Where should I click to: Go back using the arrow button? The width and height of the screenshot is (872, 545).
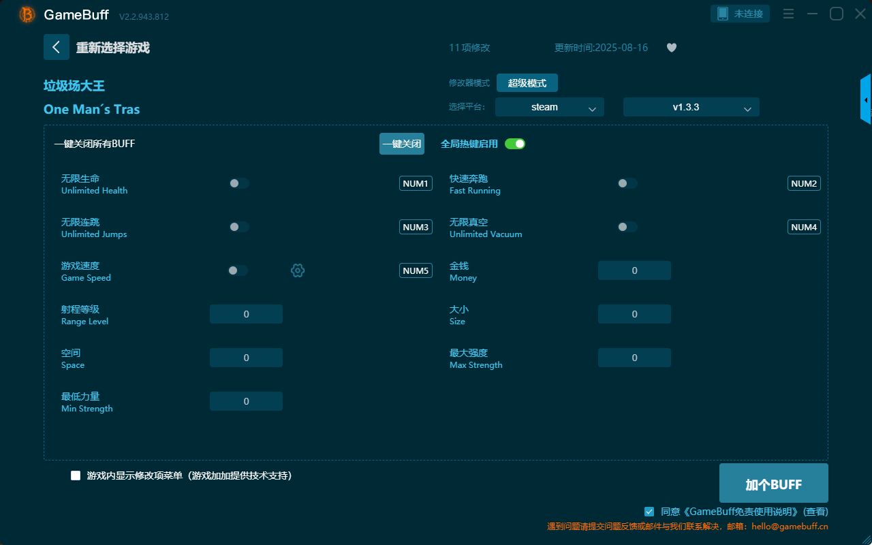point(57,47)
